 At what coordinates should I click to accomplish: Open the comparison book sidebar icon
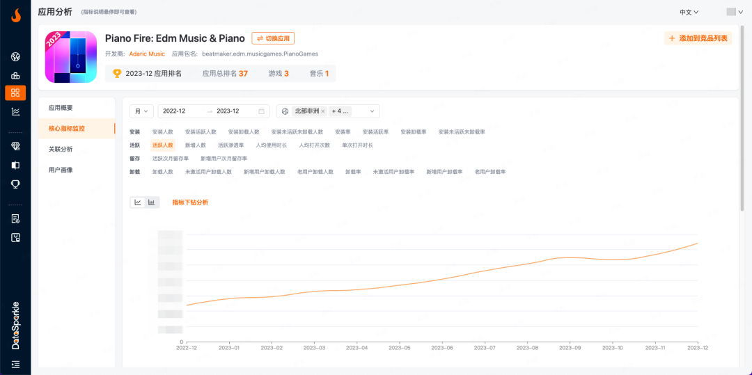15,165
